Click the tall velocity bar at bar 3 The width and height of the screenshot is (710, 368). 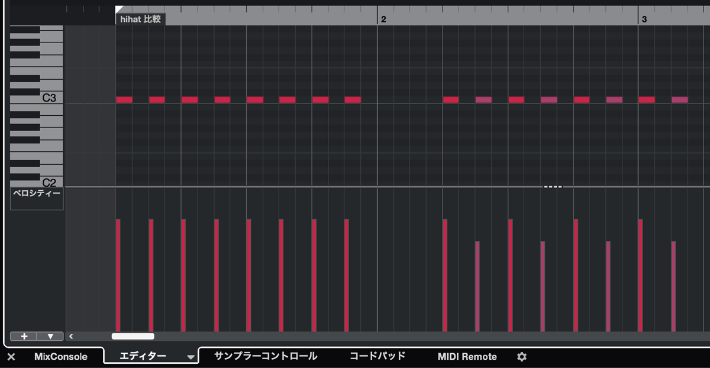(641, 275)
